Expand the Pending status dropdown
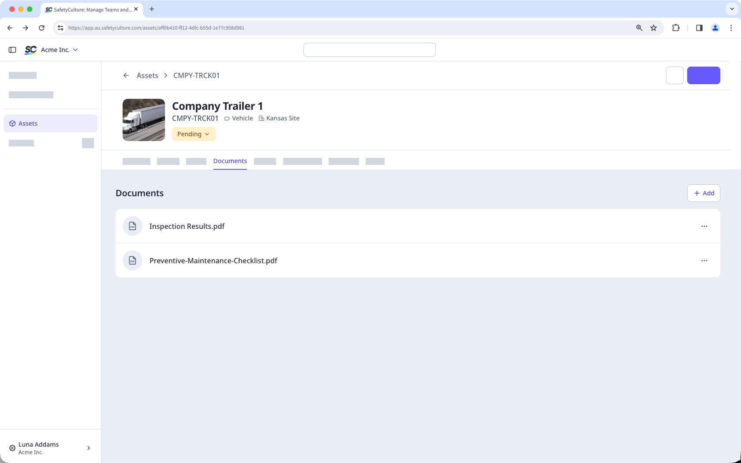Screen dimensions: 741x463 pos(194,134)
